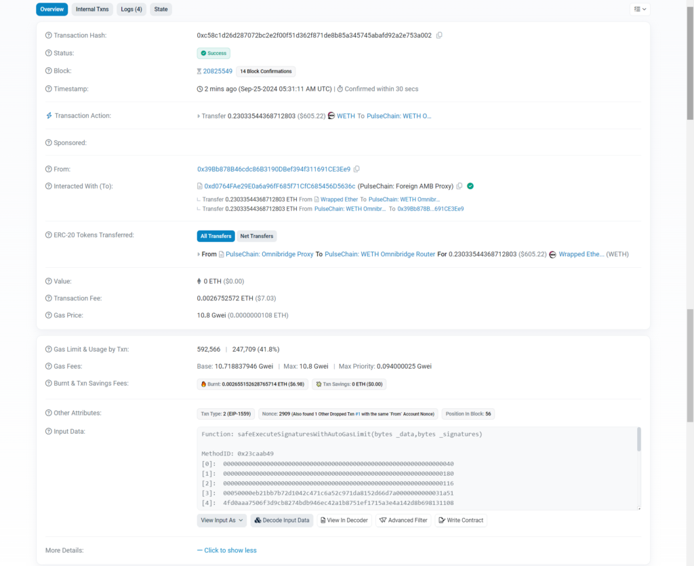Open the Logs (4) tab
Viewport: 694px width, 566px height.
click(x=131, y=9)
